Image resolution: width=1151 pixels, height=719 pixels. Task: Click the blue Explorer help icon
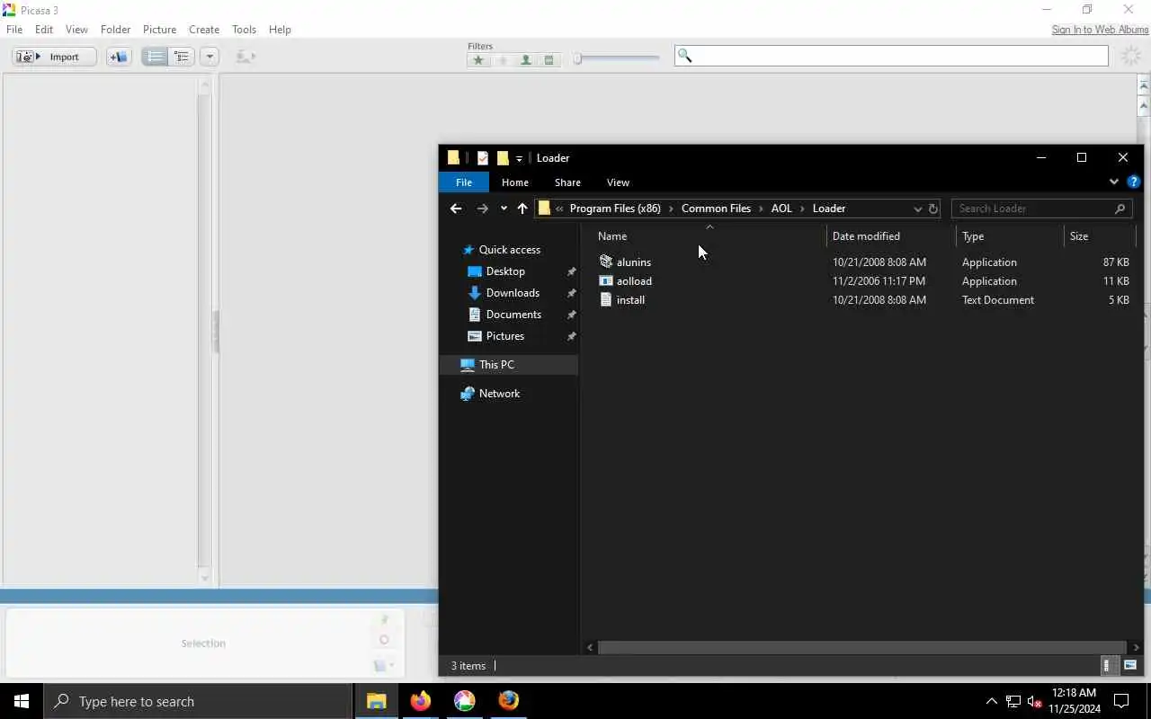click(x=1134, y=182)
